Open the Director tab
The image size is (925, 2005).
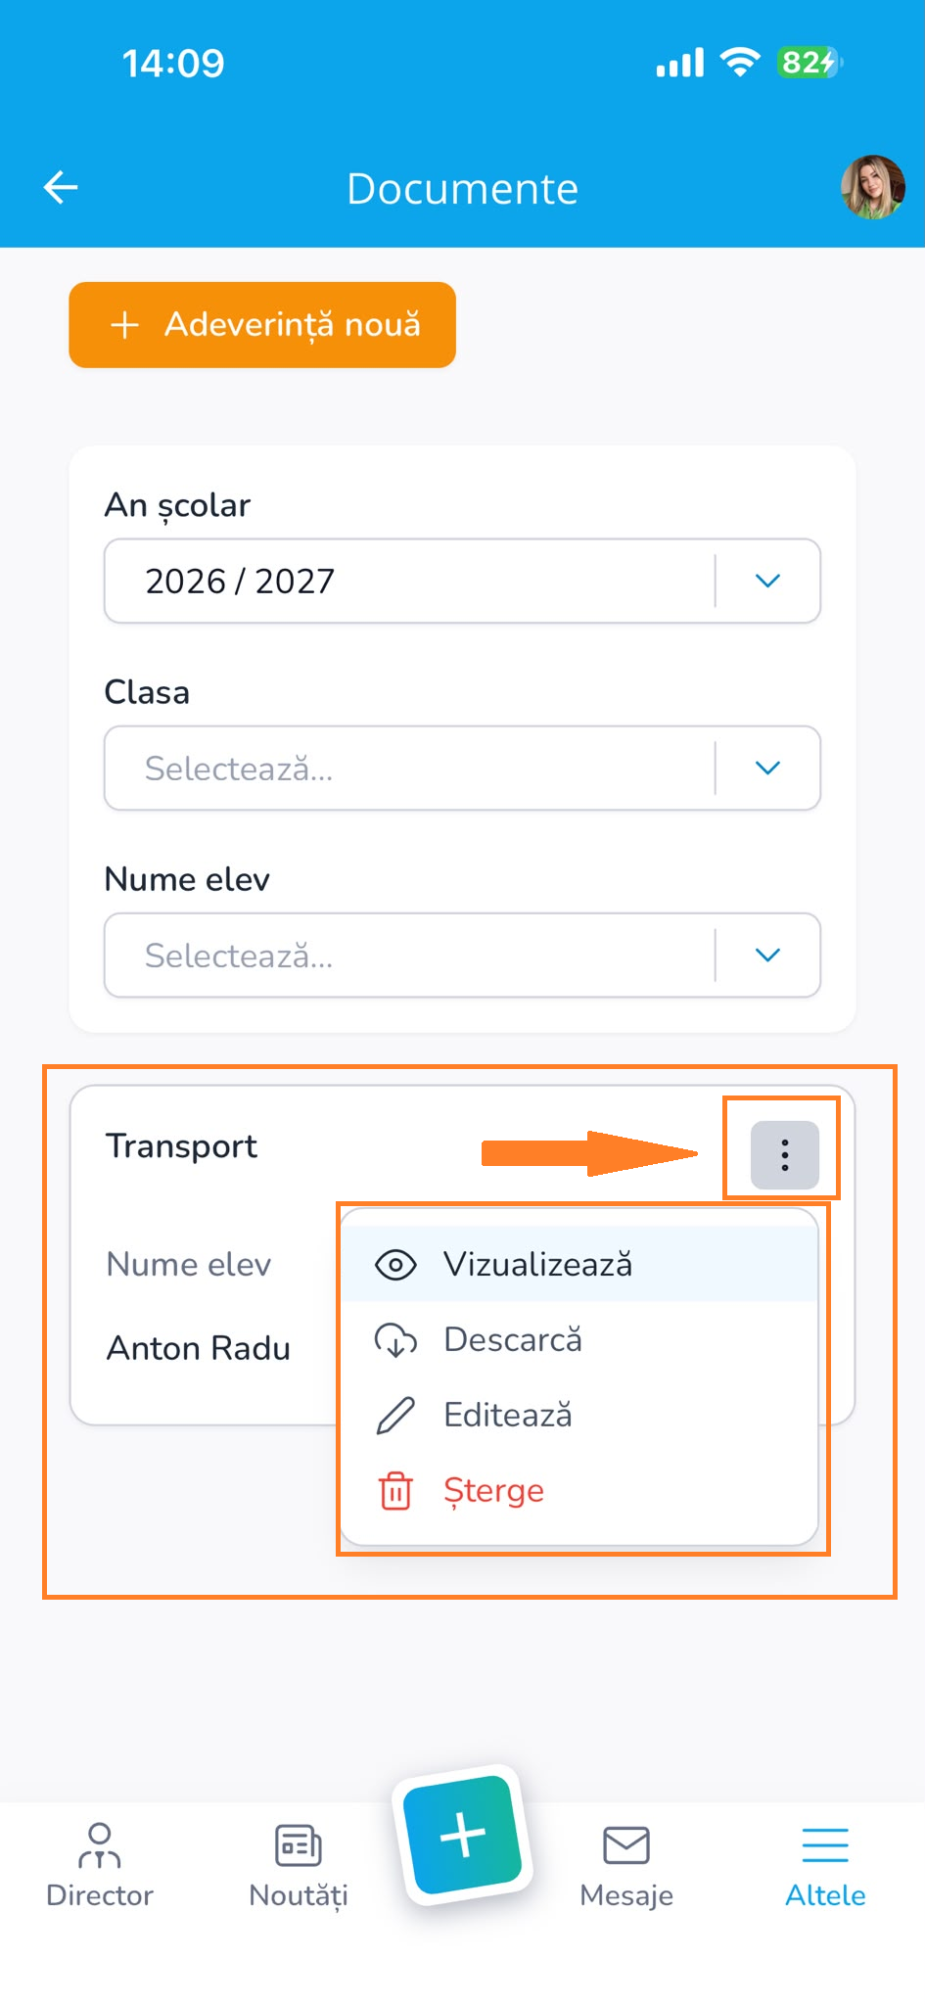[x=100, y=1865]
